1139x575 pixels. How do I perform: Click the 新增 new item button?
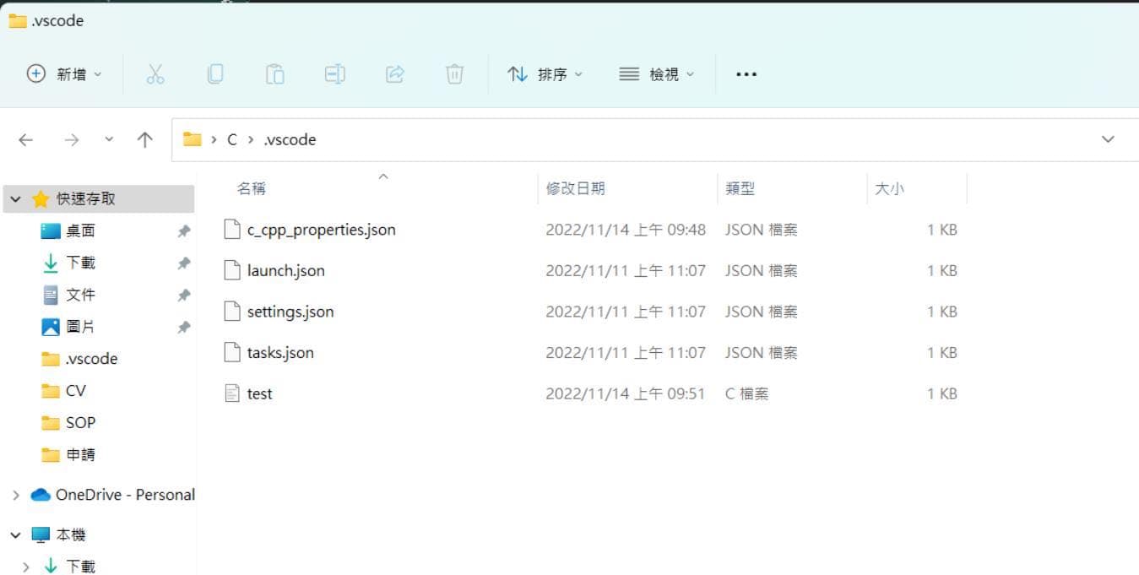pos(62,73)
